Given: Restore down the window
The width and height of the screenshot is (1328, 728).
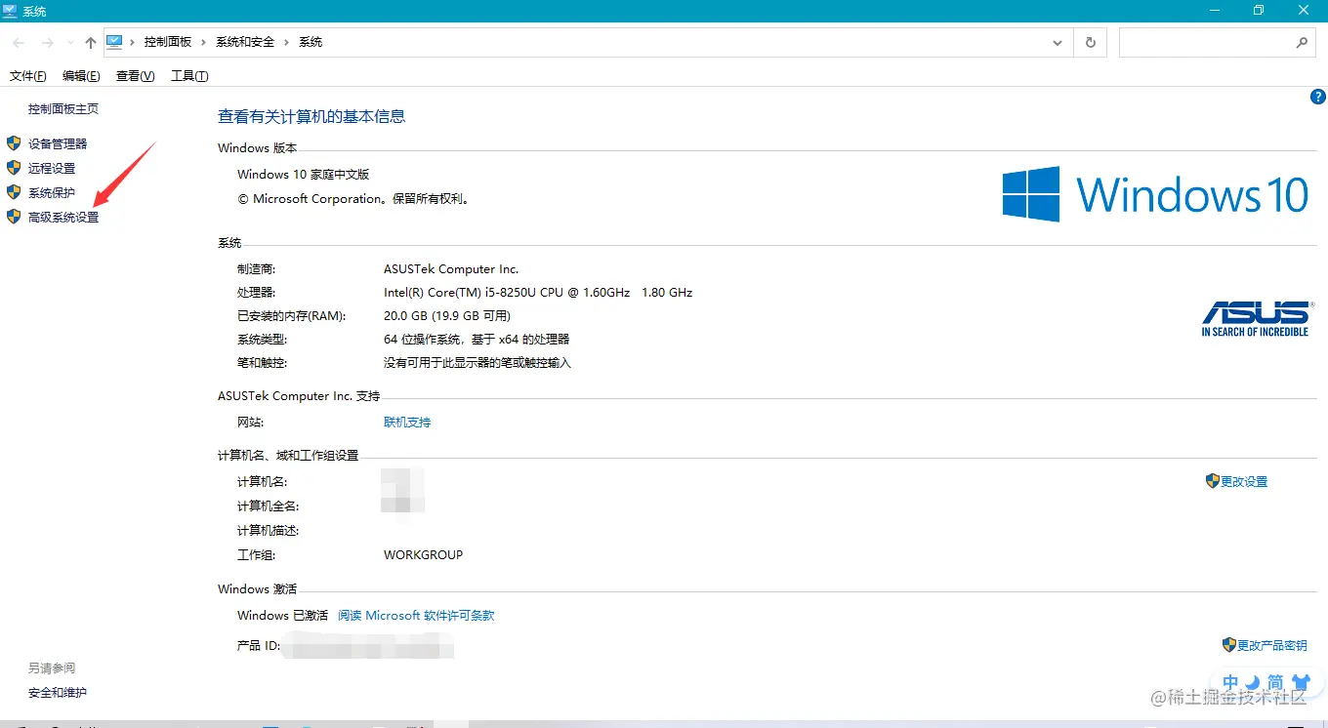Looking at the screenshot, I should [x=1259, y=11].
